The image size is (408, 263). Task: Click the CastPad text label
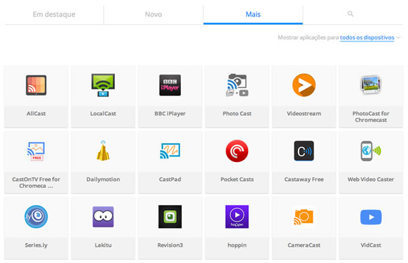(x=170, y=180)
